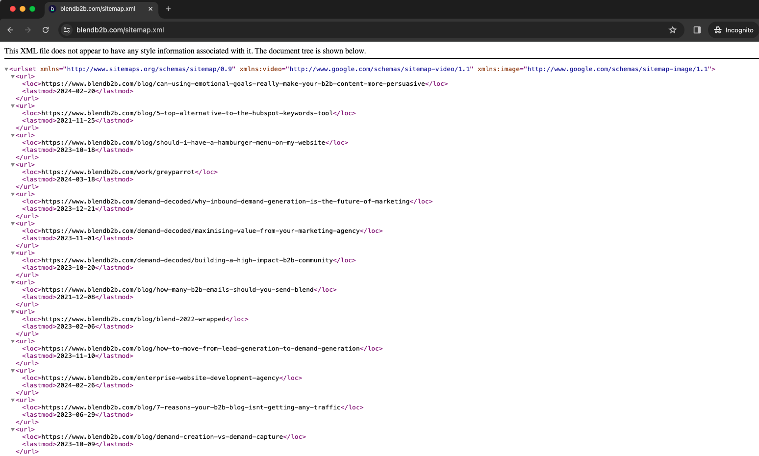Click the favicon on the sitemap tab
This screenshot has width=759, height=456.
click(x=52, y=9)
